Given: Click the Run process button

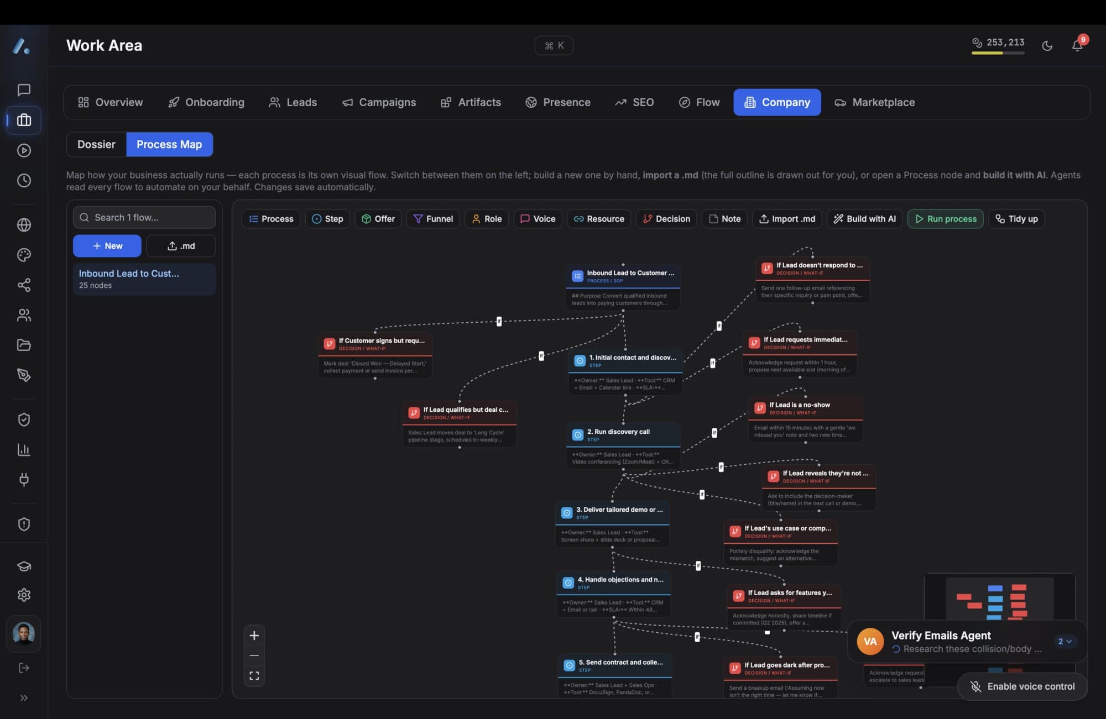Looking at the screenshot, I should [946, 219].
